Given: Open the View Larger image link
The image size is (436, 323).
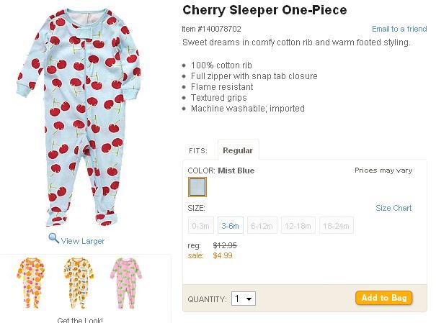Looking at the screenshot, I should [x=83, y=241].
